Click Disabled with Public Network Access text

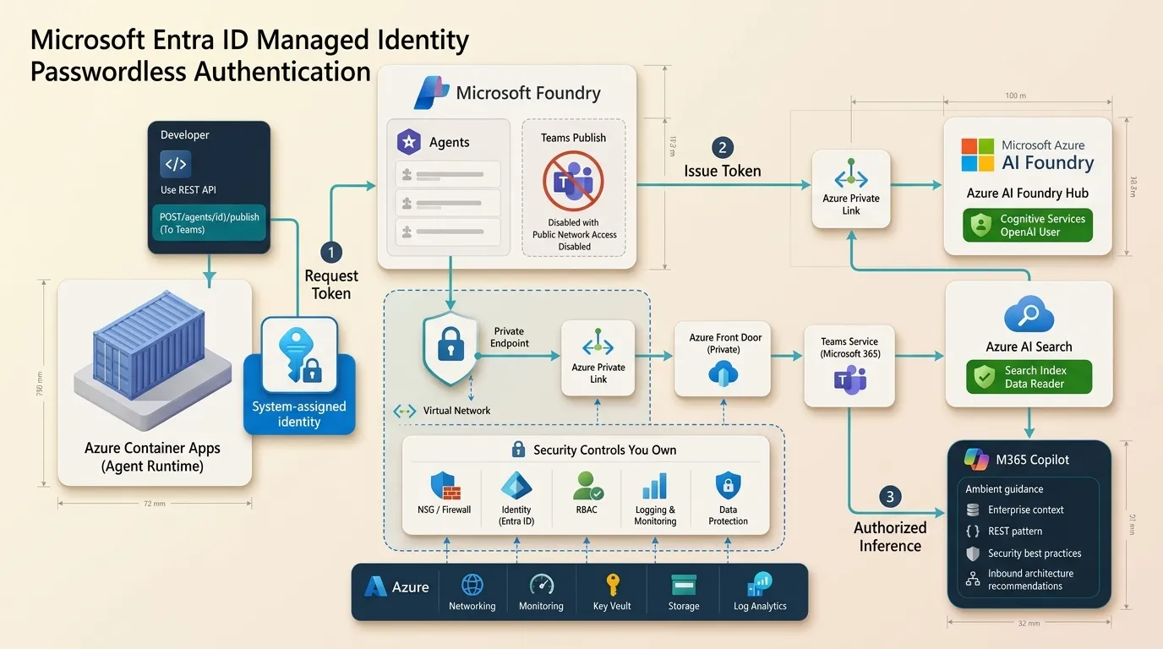(575, 235)
